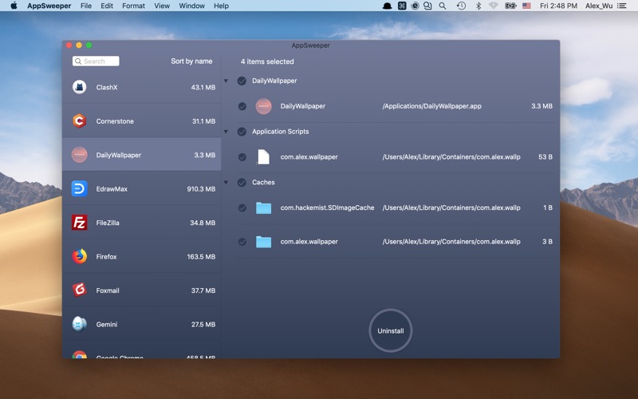638x399 pixels.
Task: Click the US flag input source icon
Action: tap(526, 6)
